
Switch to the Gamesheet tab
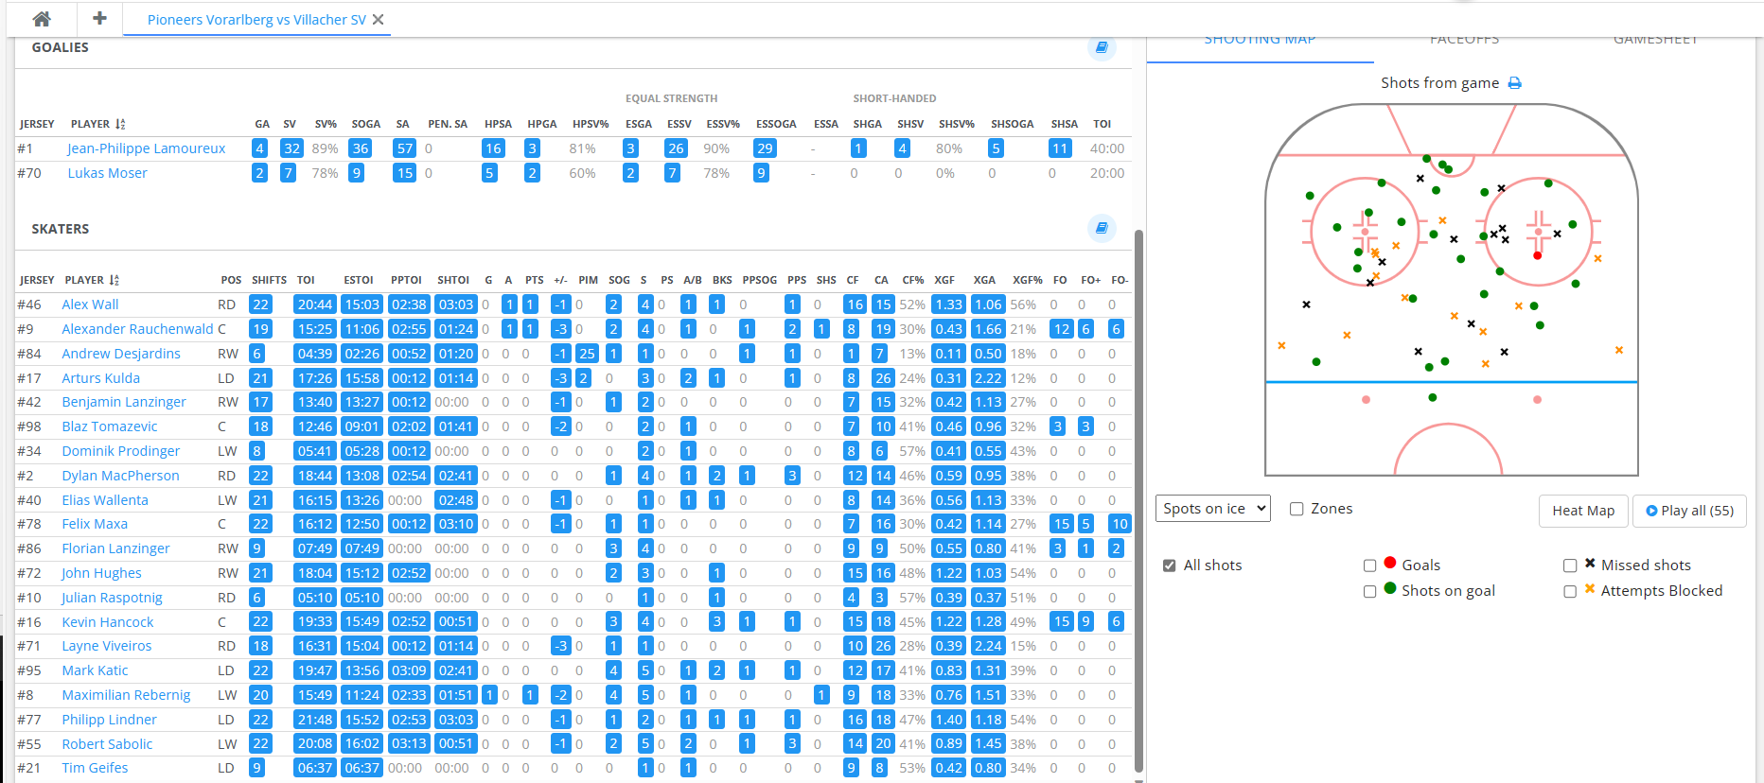[1655, 41]
